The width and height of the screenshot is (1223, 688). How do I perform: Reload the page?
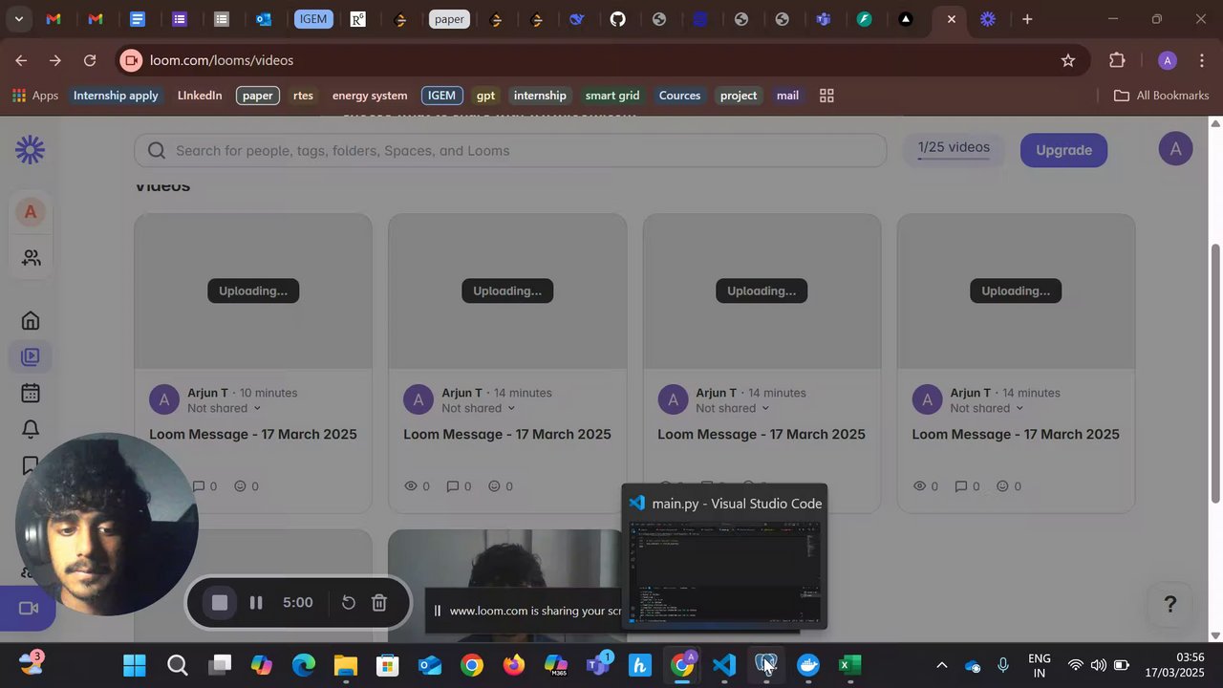point(90,60)
